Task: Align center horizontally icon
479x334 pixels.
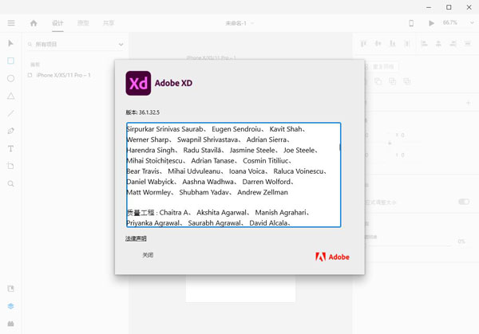Action: click(x=438, y=44)
